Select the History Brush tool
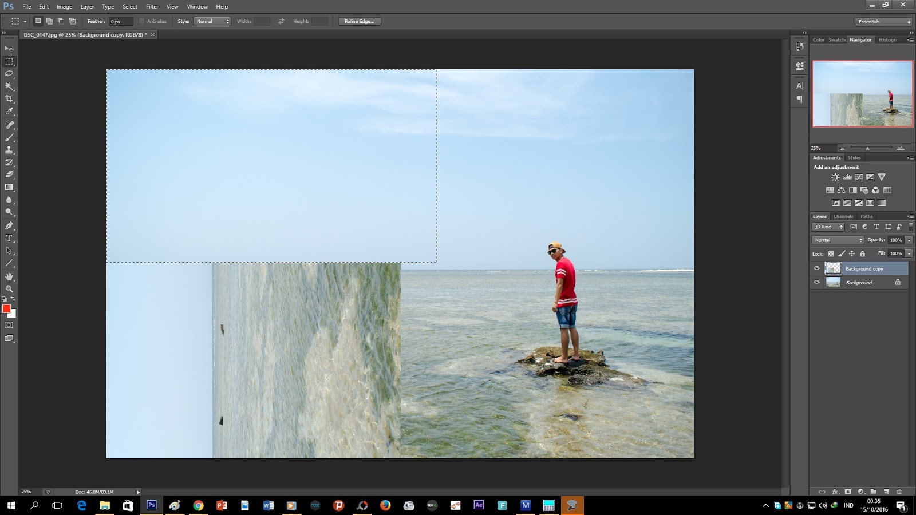Viewport: 916px width, 515px height. 9,163
